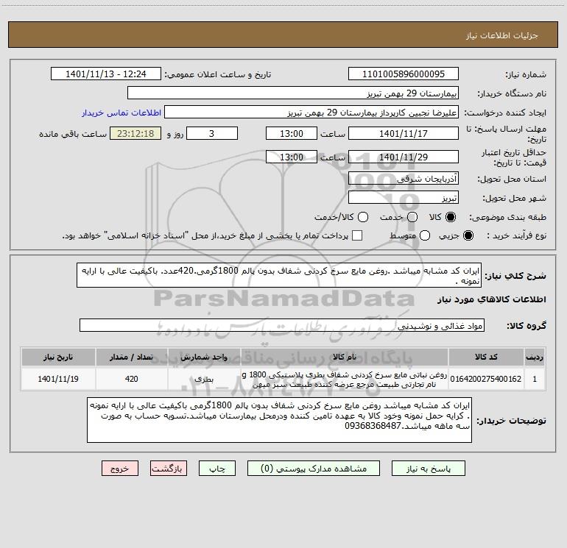Image resolution: width=567 pixels, height=548 pixels.
Task: Open مشاهده مدارک پیوستی (0) button
Action: pyautogui.click(x=314, y=469)
